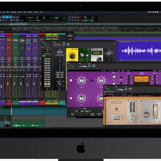Click the round knob on tan plug-in's right module
This screenshot has height=161, width=161.
146,115
